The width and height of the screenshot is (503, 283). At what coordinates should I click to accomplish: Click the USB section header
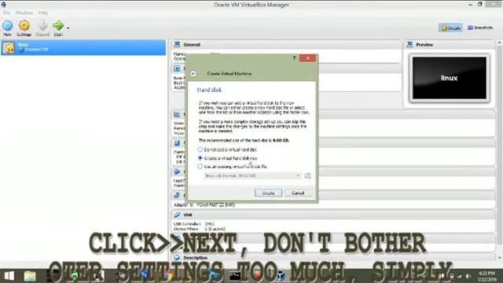333,215
